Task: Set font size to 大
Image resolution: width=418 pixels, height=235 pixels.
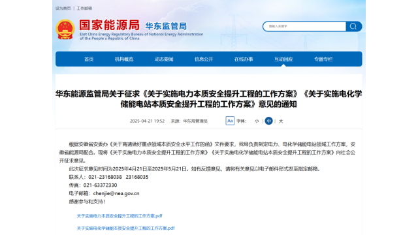Action: (281, 121)
